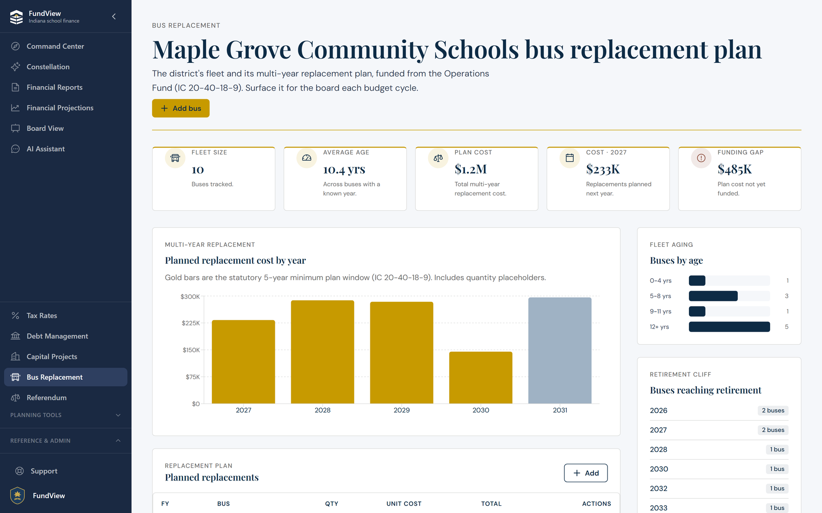The height and width of the screenshot is (513, 822).
Task: Click the 9-11 yrs age bar
Action: pyautogui.click(x=697, y=312)
